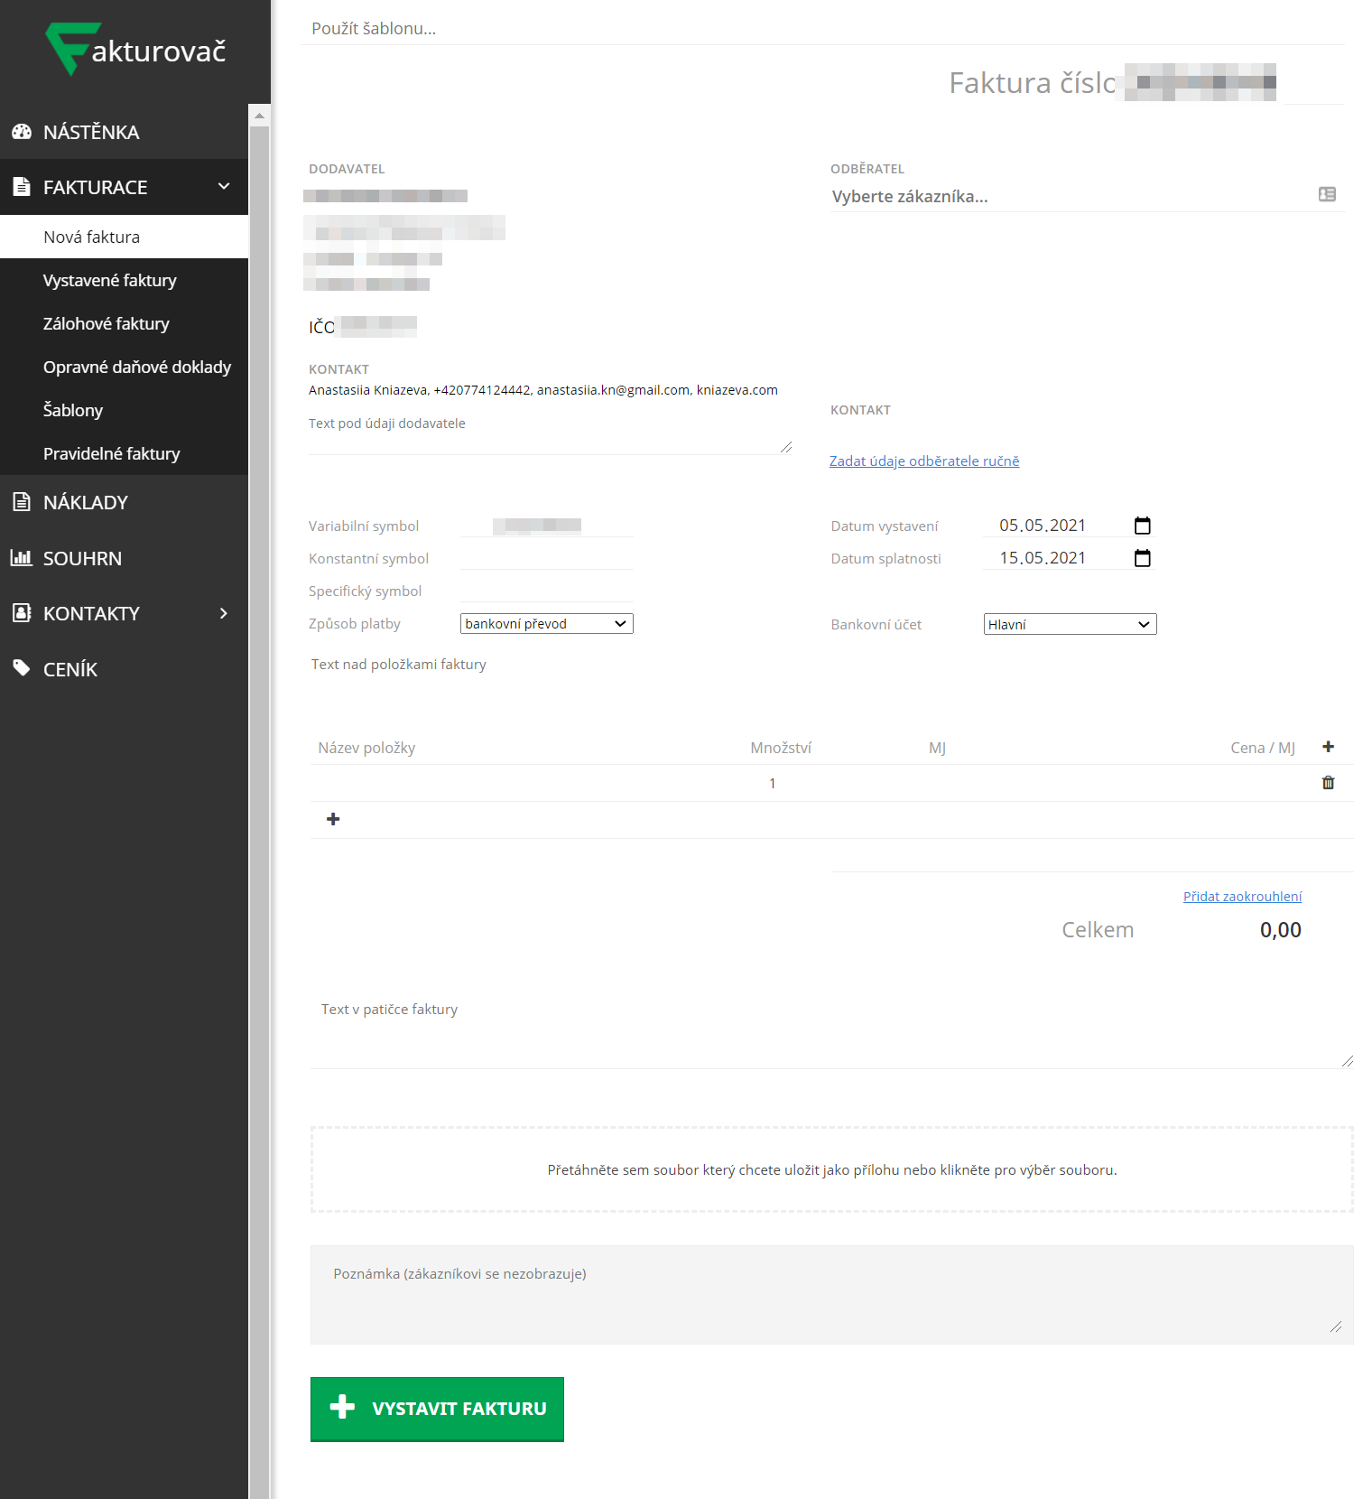Click Přidat zaokrouhlení link
The image size is (1372, 1499).
point(1242,897)
